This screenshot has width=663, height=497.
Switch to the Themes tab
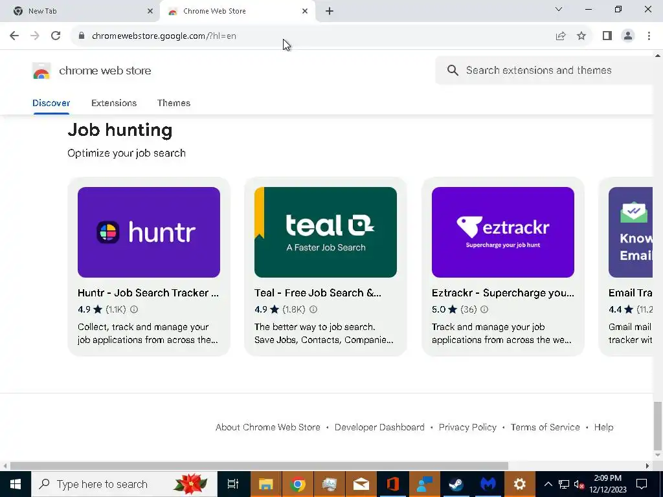(x=174, y=103)
